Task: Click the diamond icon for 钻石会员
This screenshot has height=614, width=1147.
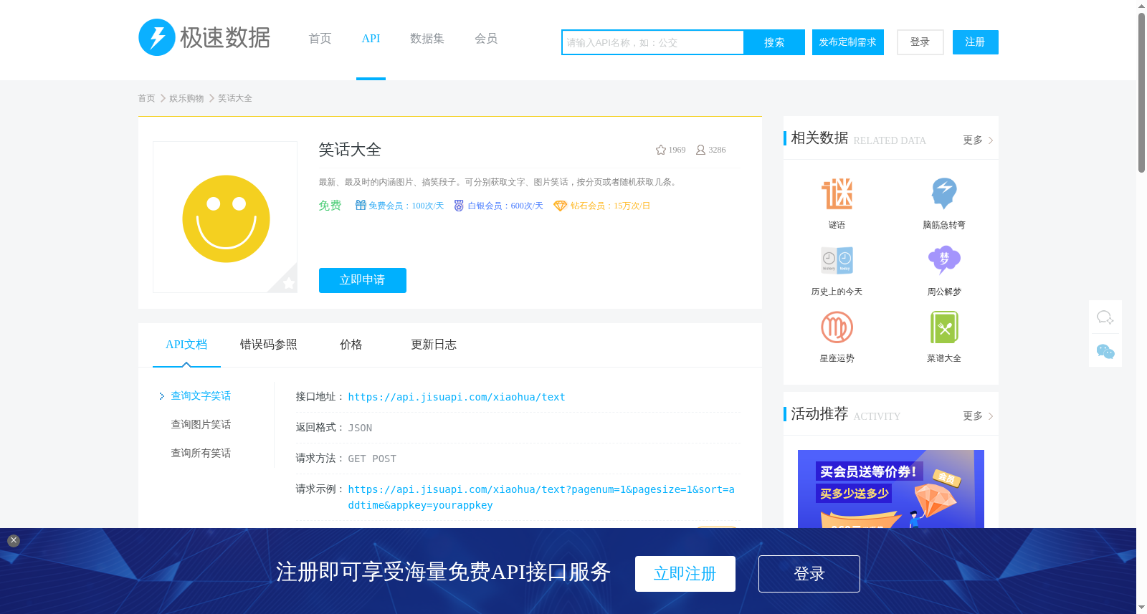Action: (x=560, y=206)
